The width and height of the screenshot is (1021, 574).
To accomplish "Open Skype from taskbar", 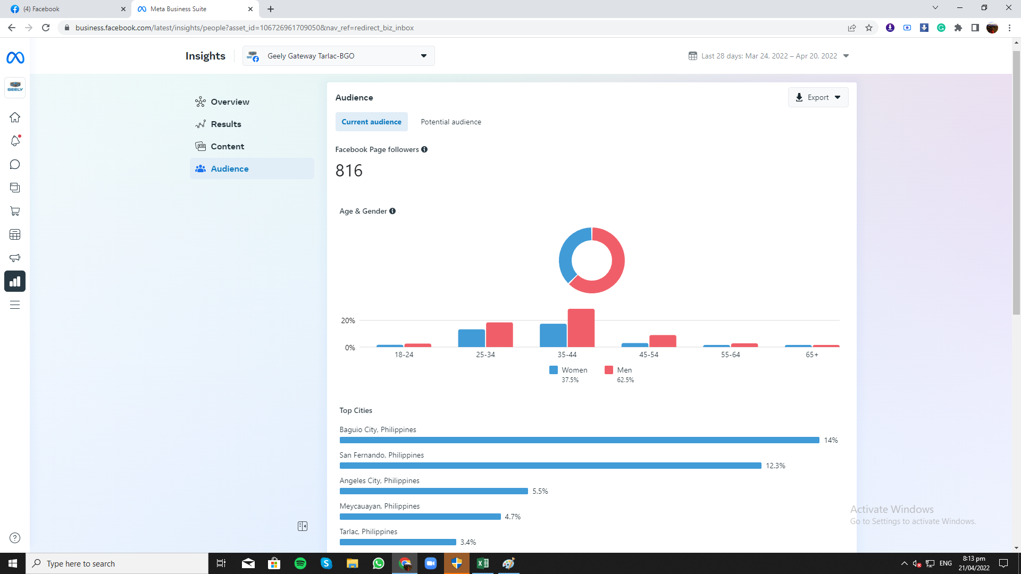I will click(x=327, y=563).
